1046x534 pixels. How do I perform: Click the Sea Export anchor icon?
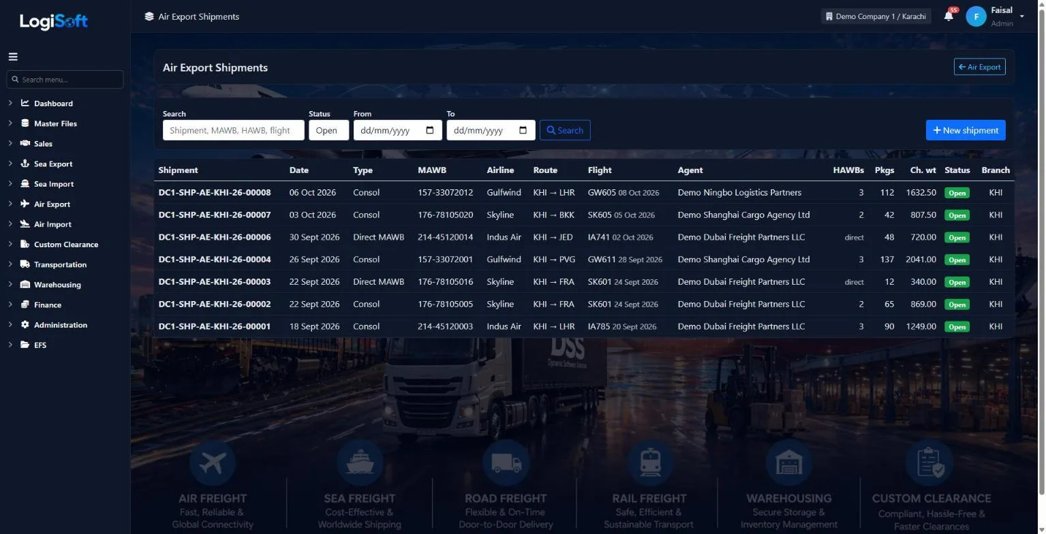click(x=25, y=163)
